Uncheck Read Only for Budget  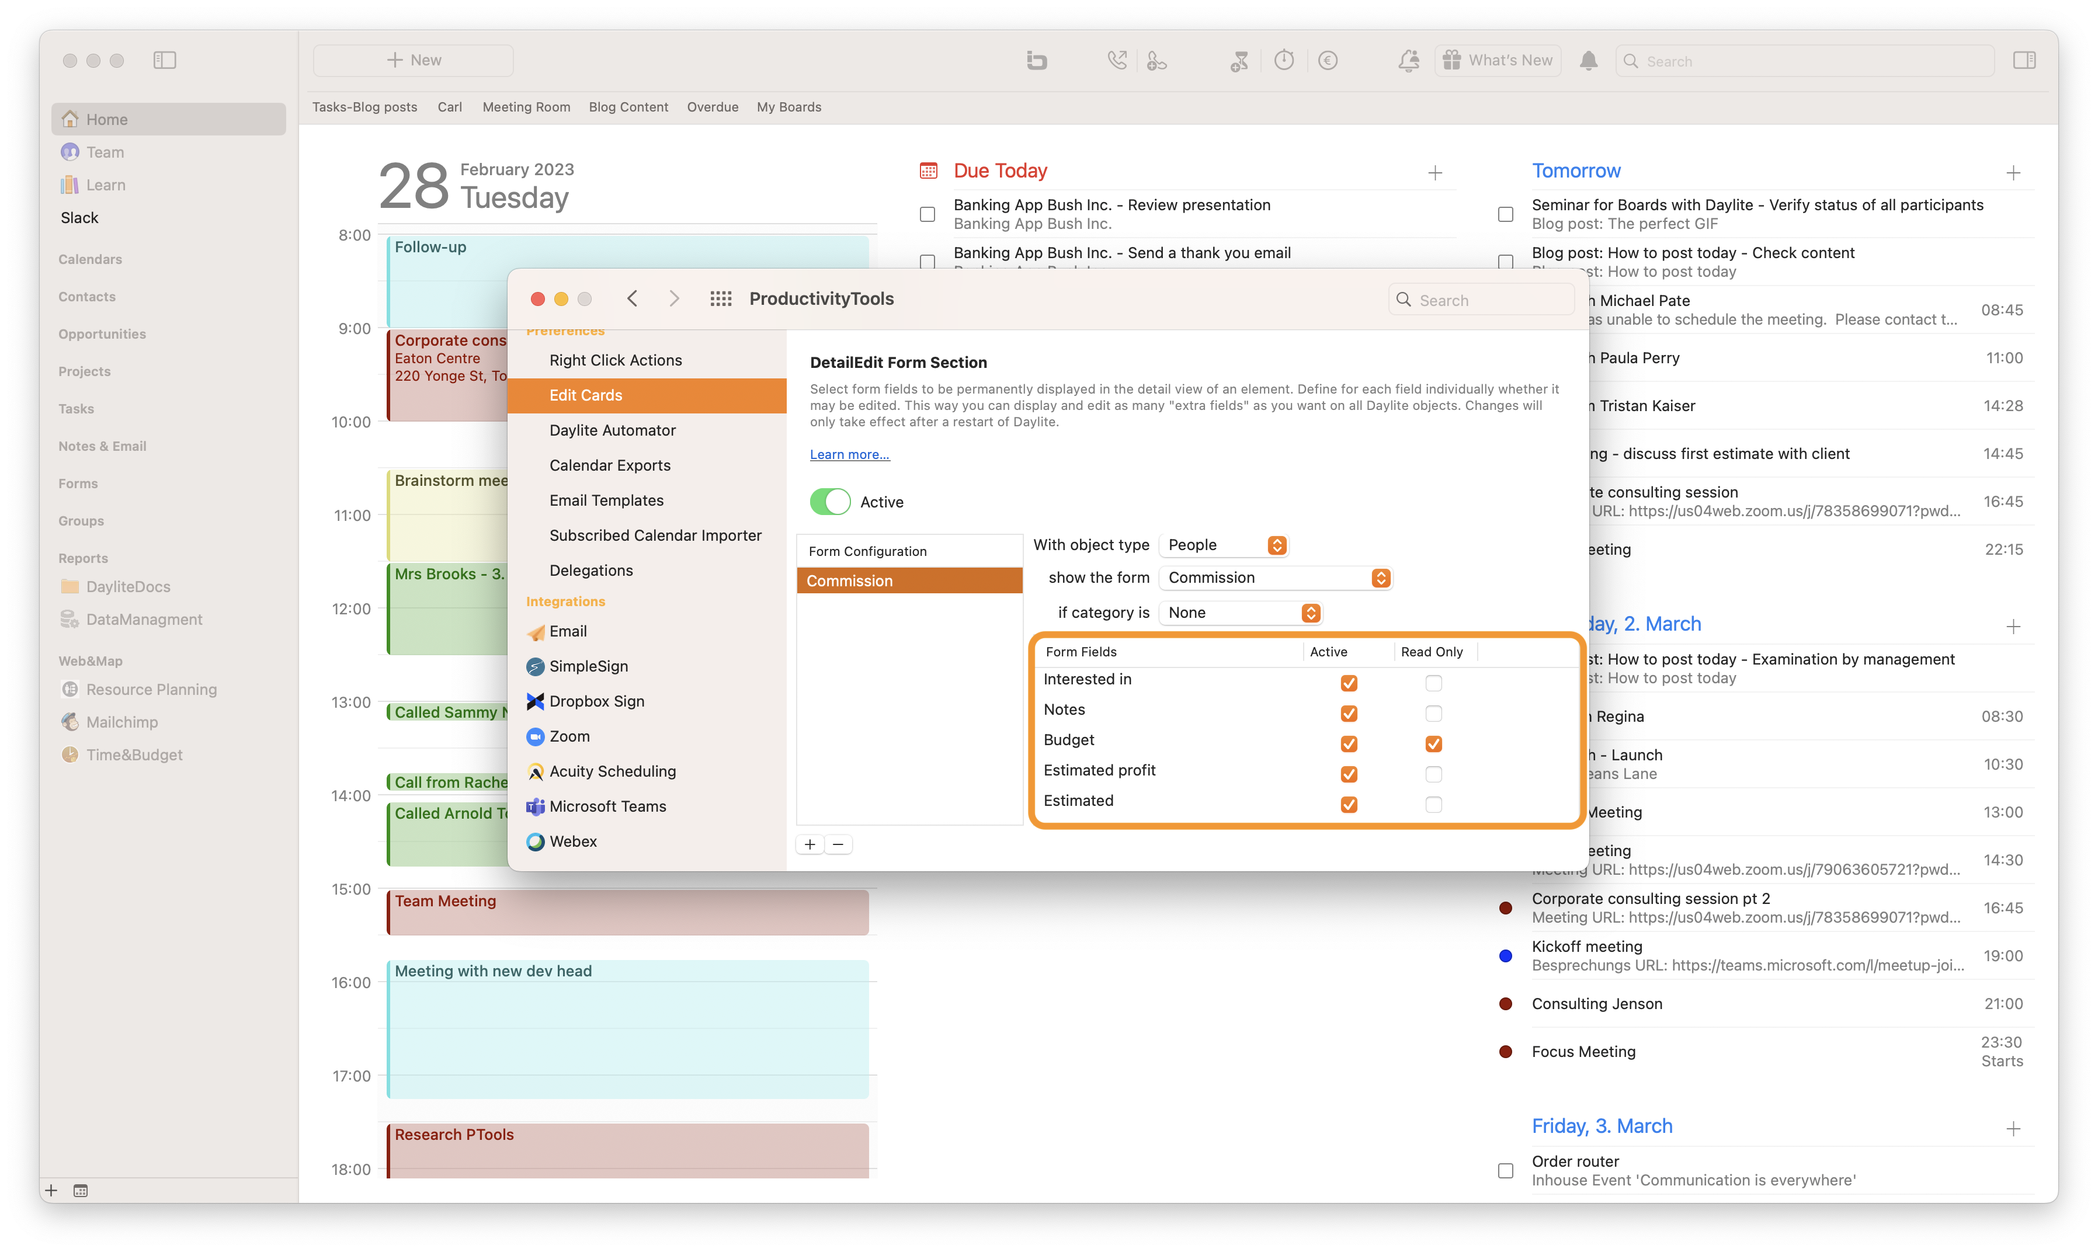pyautogui.click(x=1433, y=743)
